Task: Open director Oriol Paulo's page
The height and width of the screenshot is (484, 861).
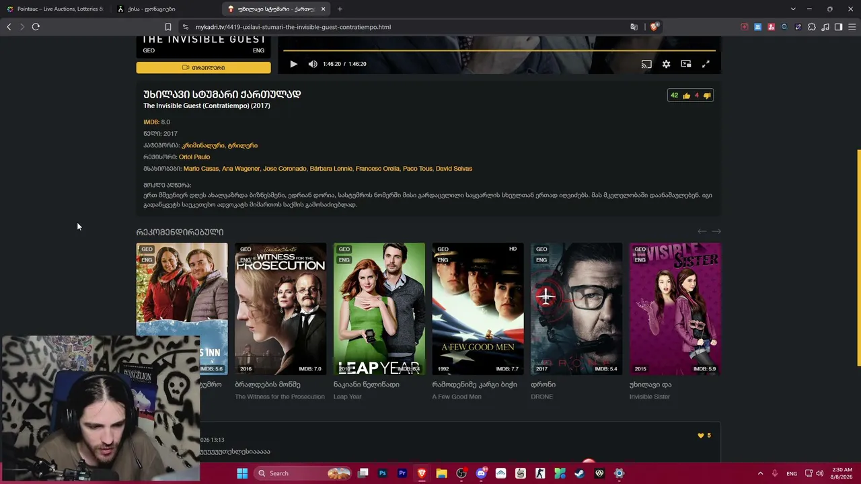Action: coord(194,157)
